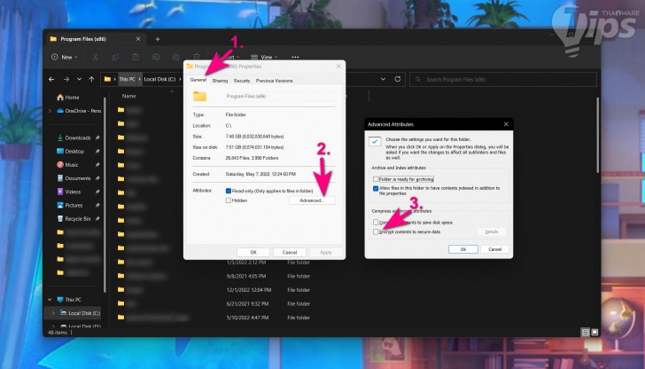Click This PC breadcrumb segment
The width and height of the screenshot is (645, 369).
click(127, 79)
